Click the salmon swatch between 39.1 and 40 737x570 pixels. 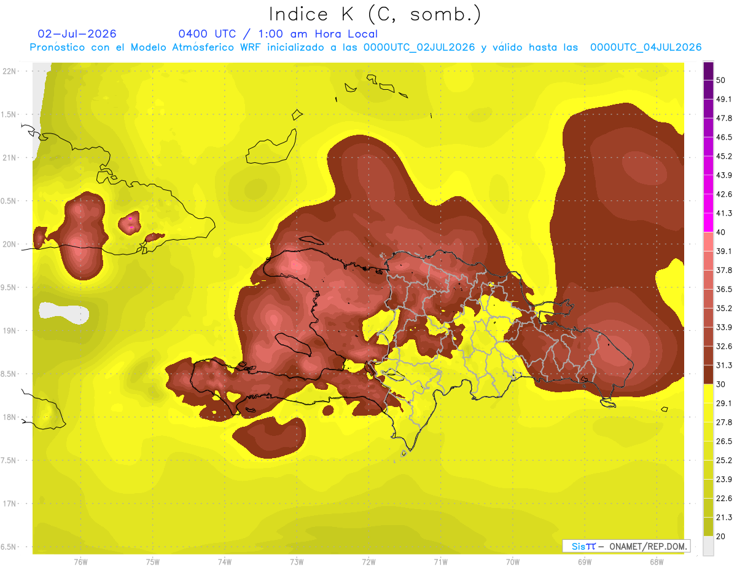pos(708,242)
